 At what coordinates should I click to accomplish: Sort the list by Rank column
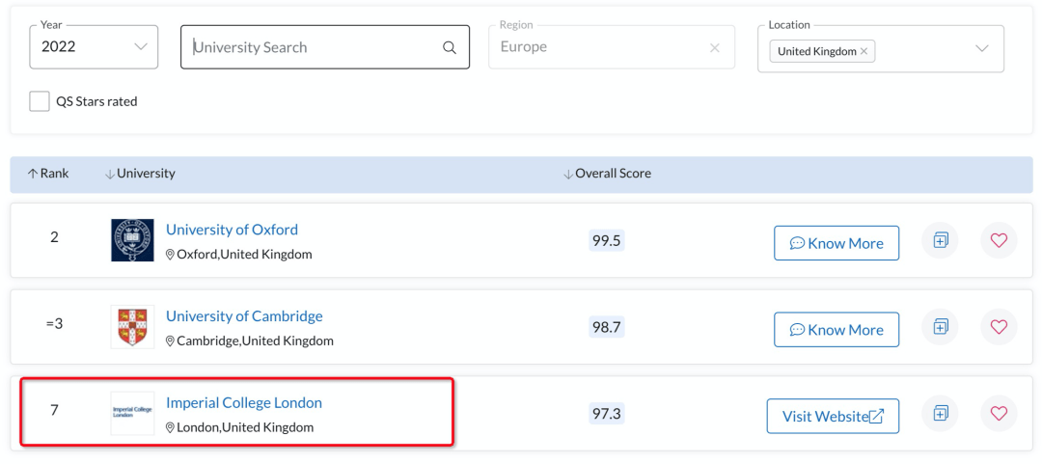[48, 174]
